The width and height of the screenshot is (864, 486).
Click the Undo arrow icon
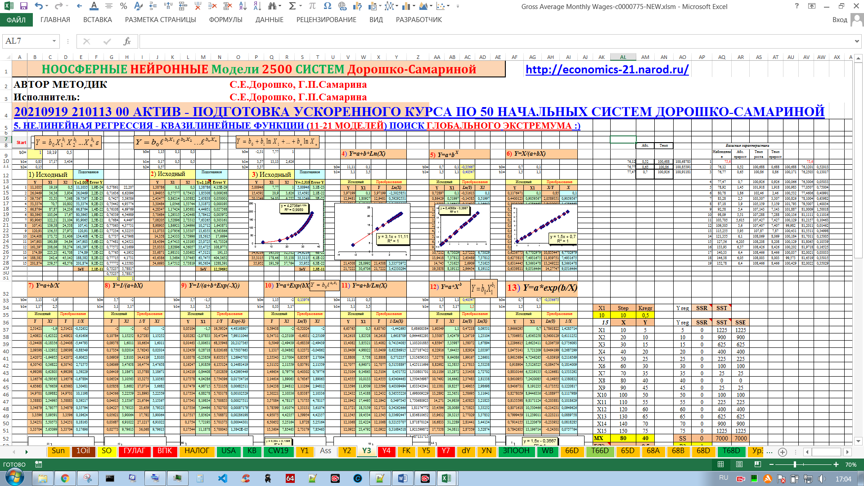coord(39,6)
